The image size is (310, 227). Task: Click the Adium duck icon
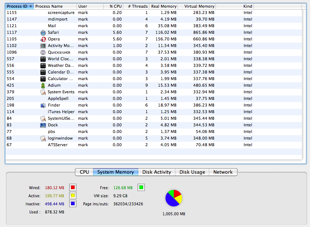pos(43,86)
